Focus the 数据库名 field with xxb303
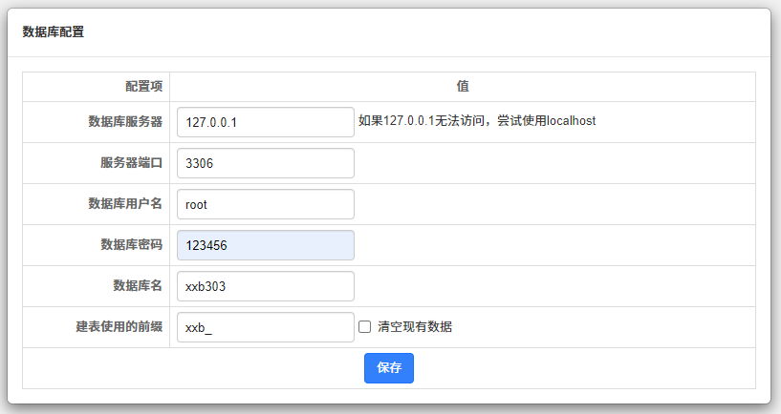This screenshot has width=781, height=414. point(265,286)
